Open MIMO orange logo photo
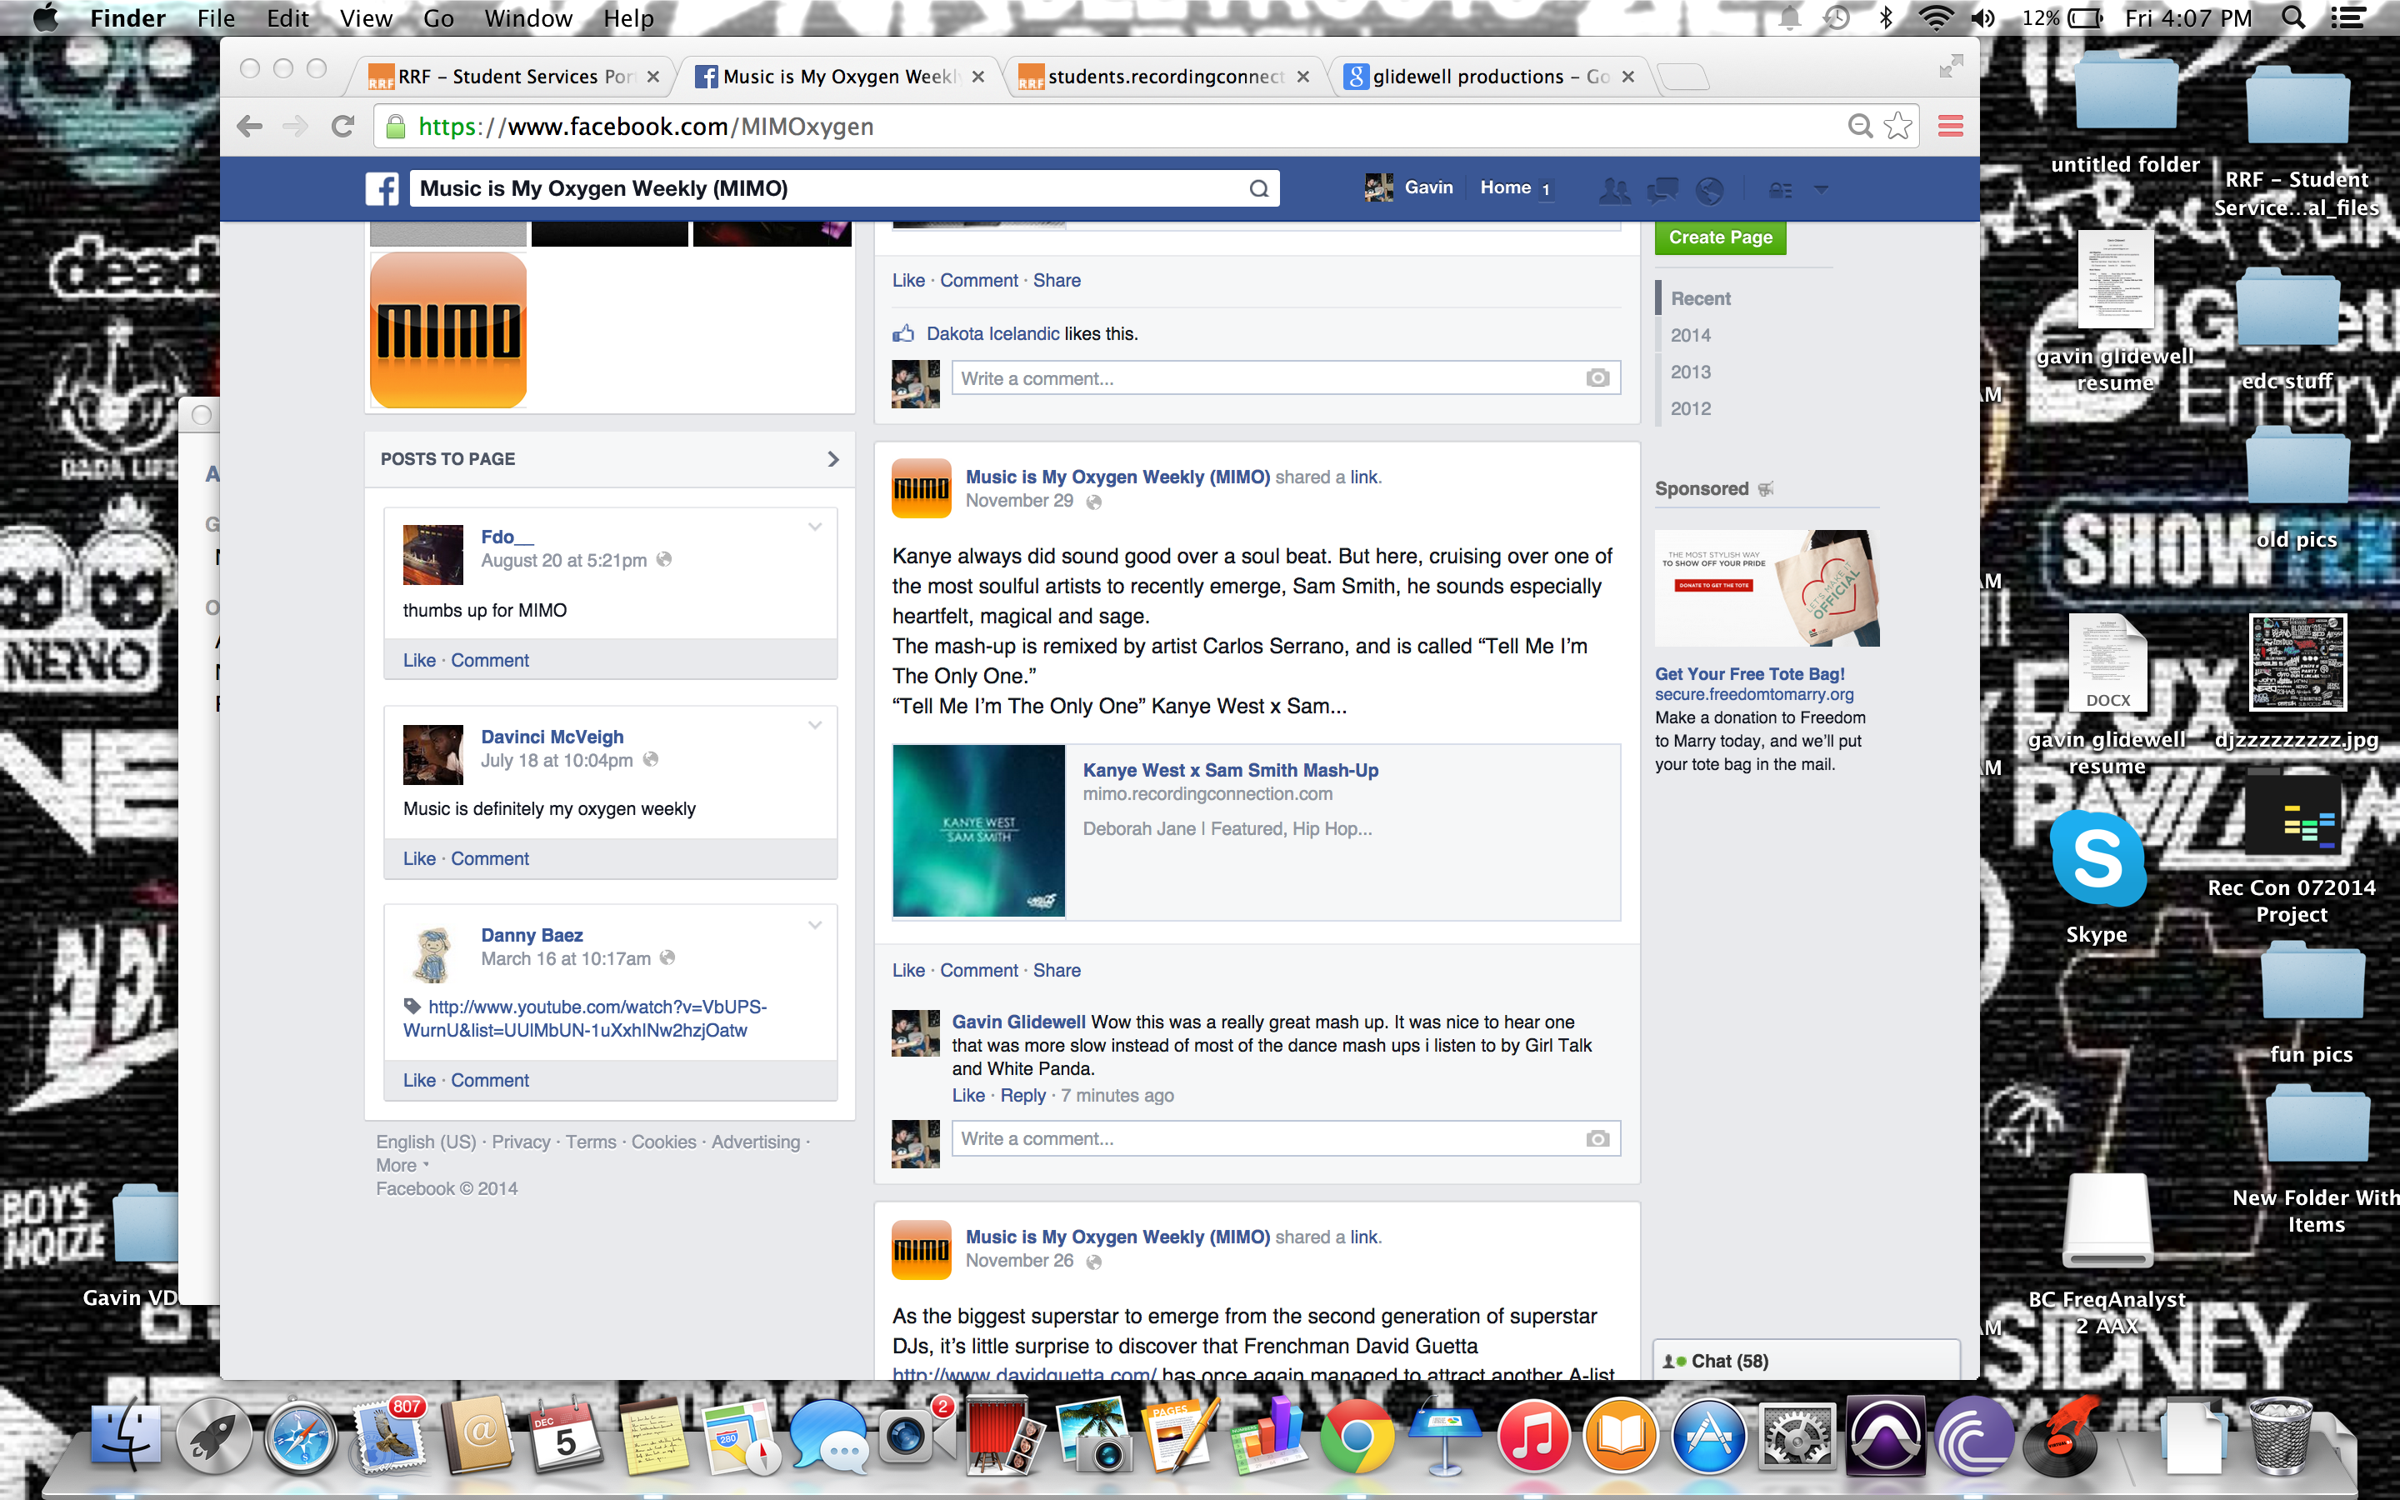Screen dimensions: 2400x1500 pos(448,329)
